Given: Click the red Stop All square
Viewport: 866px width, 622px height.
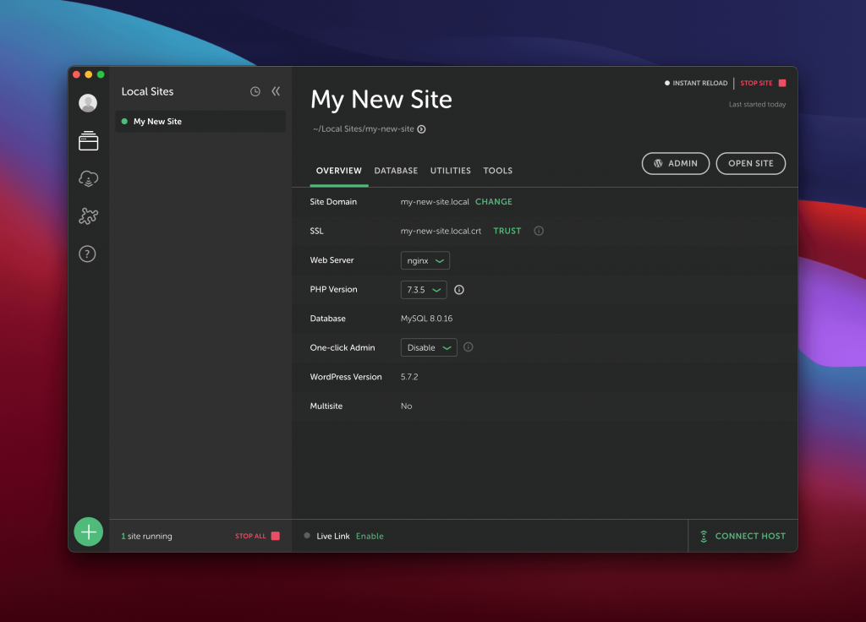Looking at the screenshot, I should pos(276,536).
